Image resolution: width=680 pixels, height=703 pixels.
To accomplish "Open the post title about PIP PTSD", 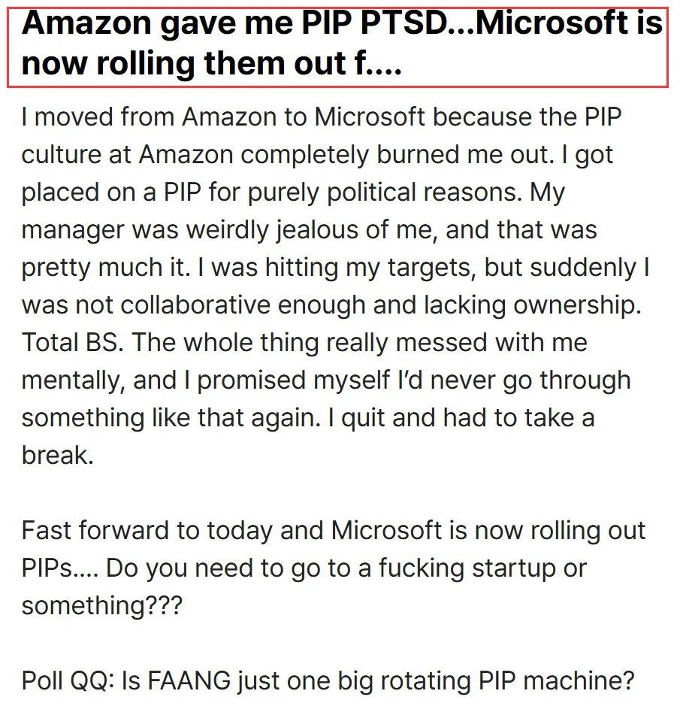I will 338,47.
